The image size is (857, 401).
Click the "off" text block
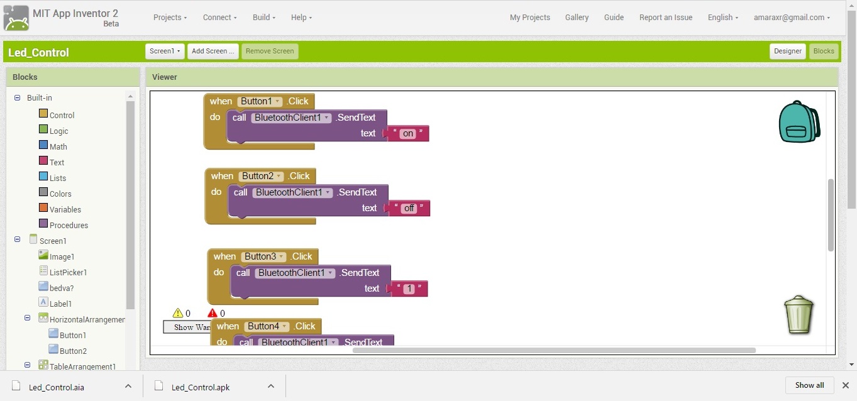click(408, 208)
